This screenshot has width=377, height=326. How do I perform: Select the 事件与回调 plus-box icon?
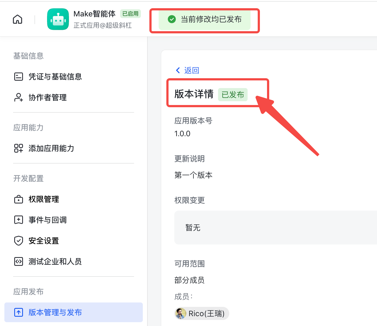point(18,220)
